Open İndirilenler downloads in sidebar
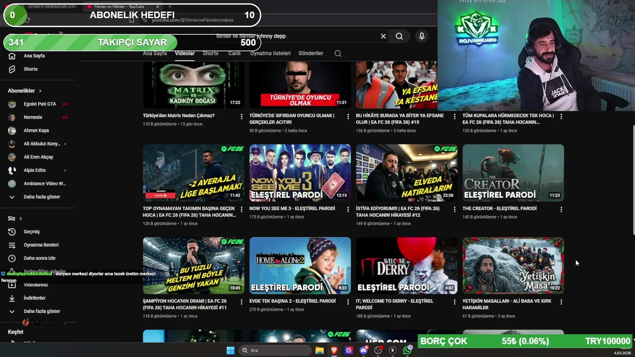The height and width of the screenshot is (357, 635). click(x=34, y=298)
